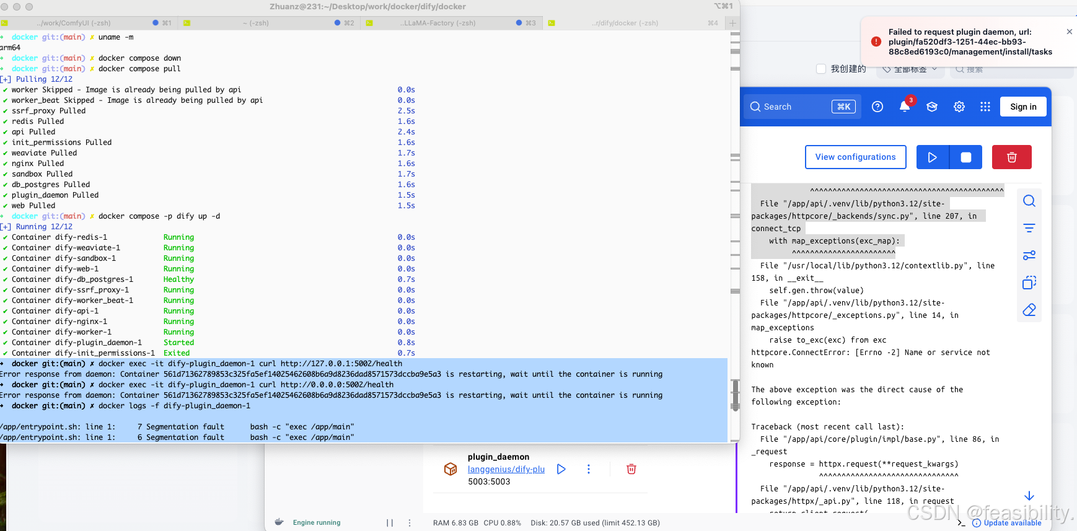The width and height of the screenshot is (1077, 531).
Task: Click the RAM 6.83 GB status entry
Action: pos(455,523)
